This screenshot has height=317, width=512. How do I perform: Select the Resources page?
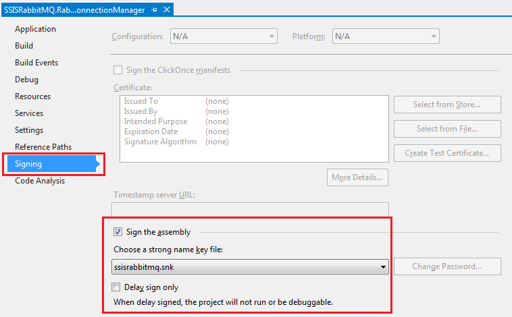tap(32, 96)
